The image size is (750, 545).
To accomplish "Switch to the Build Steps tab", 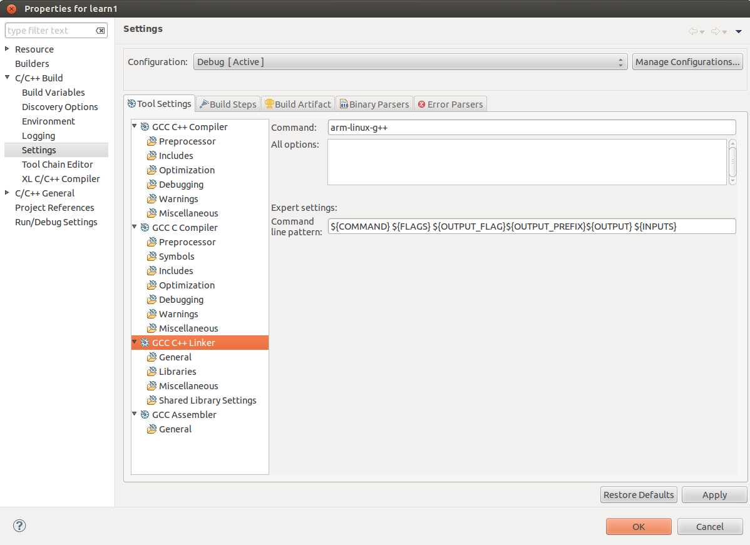I will click(229, 104).
